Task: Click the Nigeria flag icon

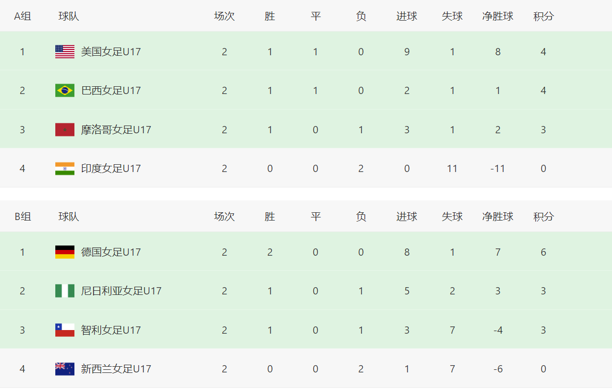Action: pyautogui.click(x=65, y=291)
